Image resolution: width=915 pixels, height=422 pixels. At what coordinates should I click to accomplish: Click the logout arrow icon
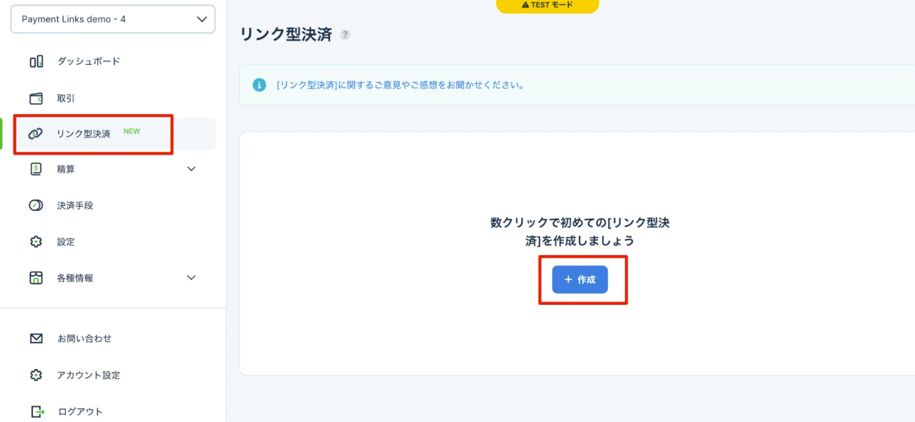tap(37, 411)
